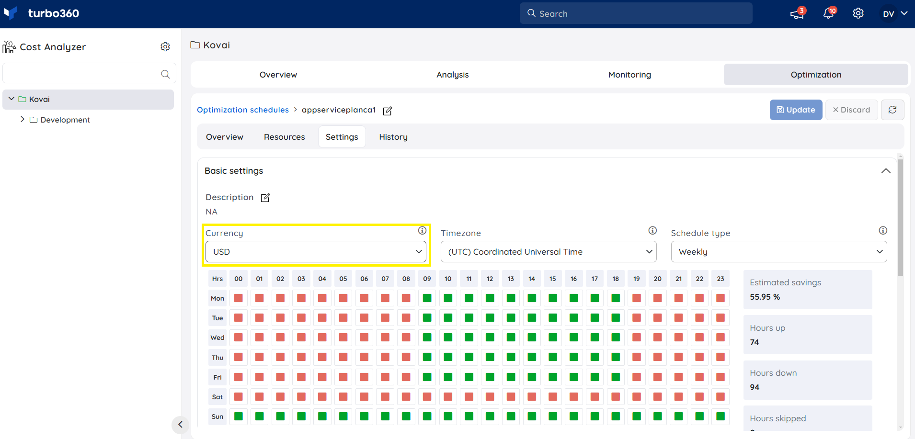Show the Schedule type info icon
This screenshot has width=915, height=439.
(x=883, y=230)
